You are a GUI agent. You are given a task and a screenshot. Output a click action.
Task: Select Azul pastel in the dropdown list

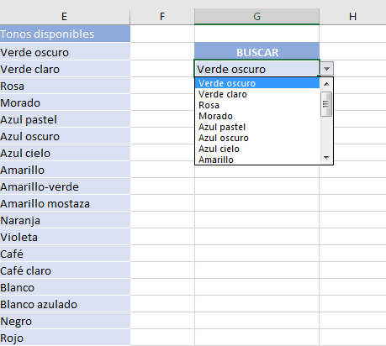click(x=257, y=127)
